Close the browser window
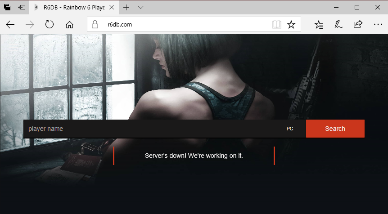The height and width of the screenshot is (214, 388). (378, 7)
